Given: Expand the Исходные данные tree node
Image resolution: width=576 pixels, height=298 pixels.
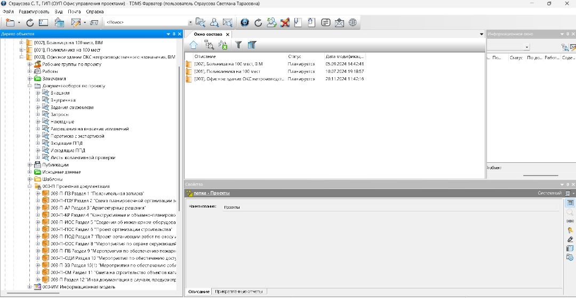Looking at the screenshot, I should point(30,172).
